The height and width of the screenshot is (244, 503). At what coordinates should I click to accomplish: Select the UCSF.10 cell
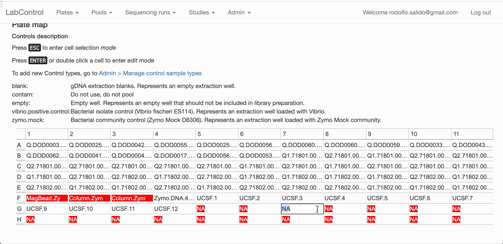click(x=89, y=209)
